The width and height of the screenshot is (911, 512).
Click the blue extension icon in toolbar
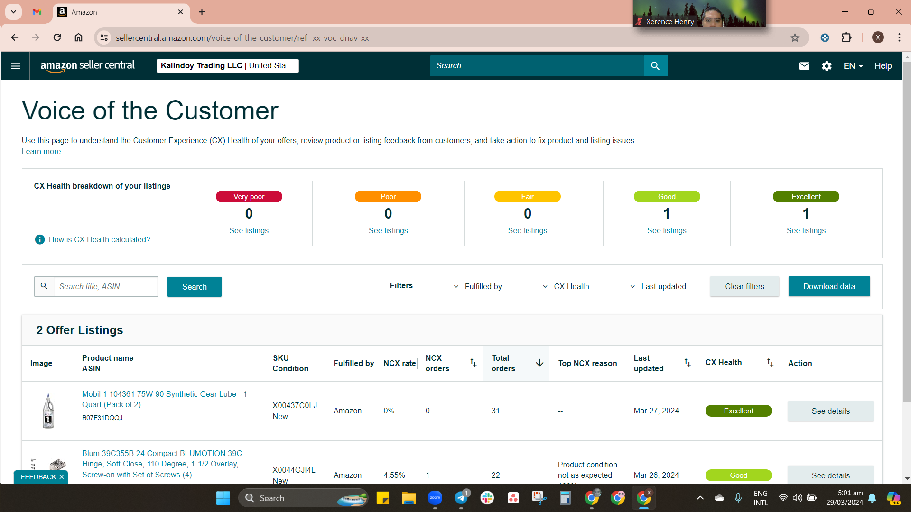click(x=825, y=38)
